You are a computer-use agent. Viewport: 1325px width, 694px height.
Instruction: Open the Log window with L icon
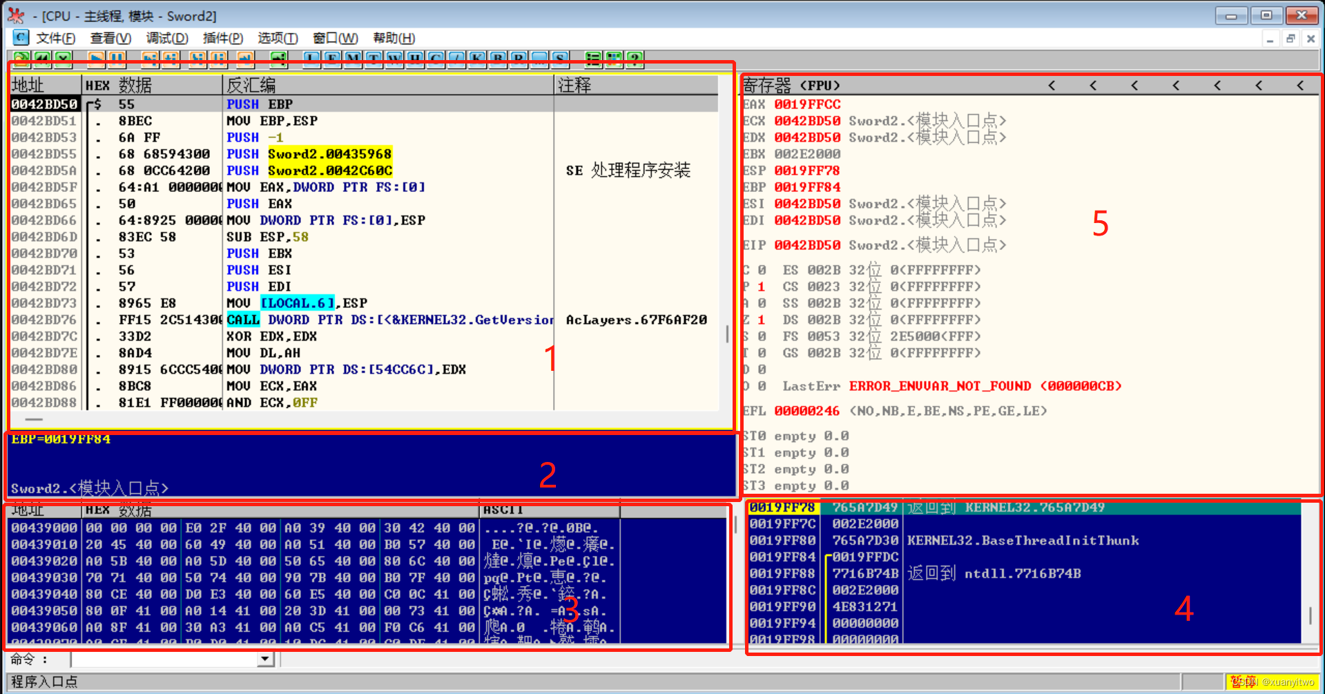pos(312,59)
